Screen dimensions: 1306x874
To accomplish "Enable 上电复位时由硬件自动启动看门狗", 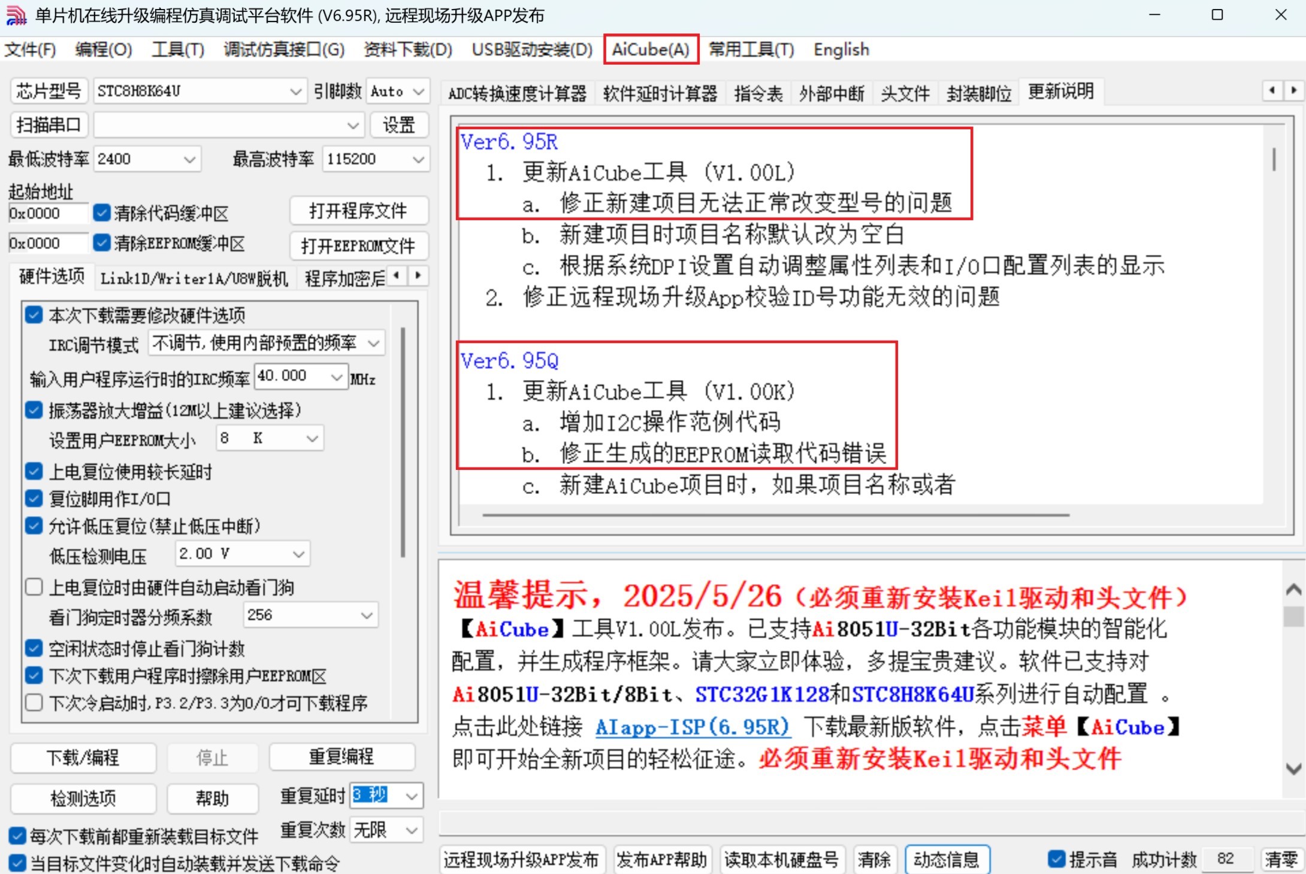I will click(x=34, y=587).
